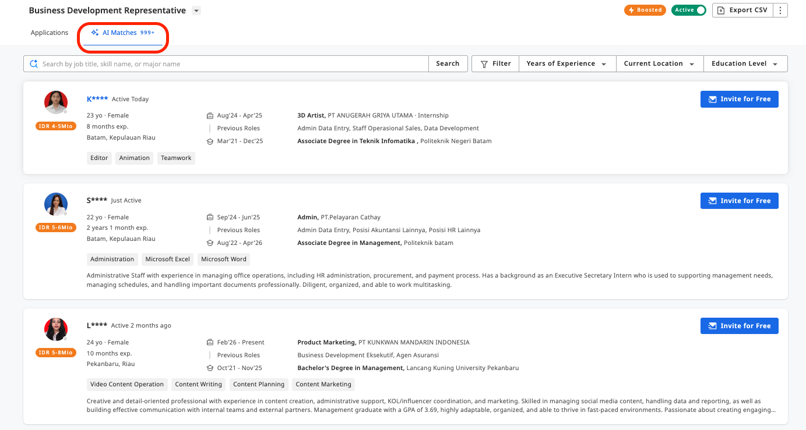806x430 pixels.
Task: Open candidate name L****
Action: tap(97, 325)
